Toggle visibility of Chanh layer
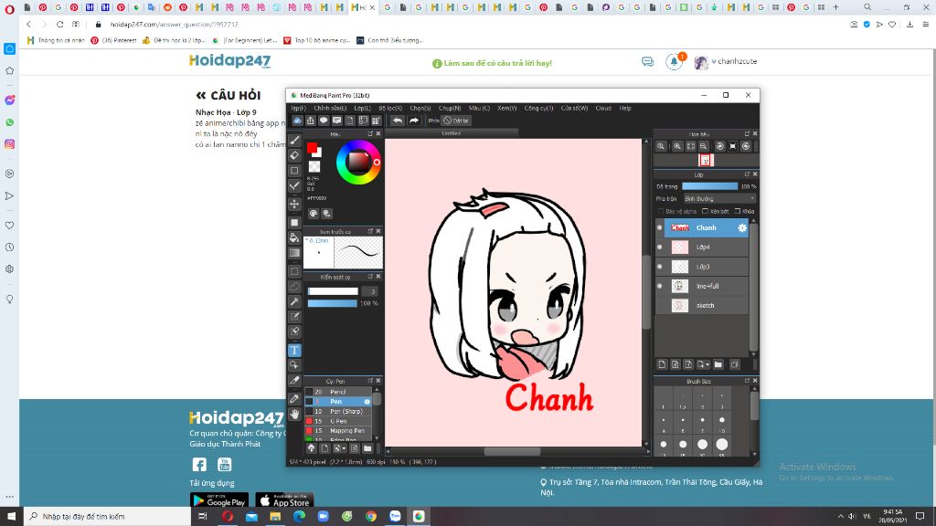 [660, 227]
